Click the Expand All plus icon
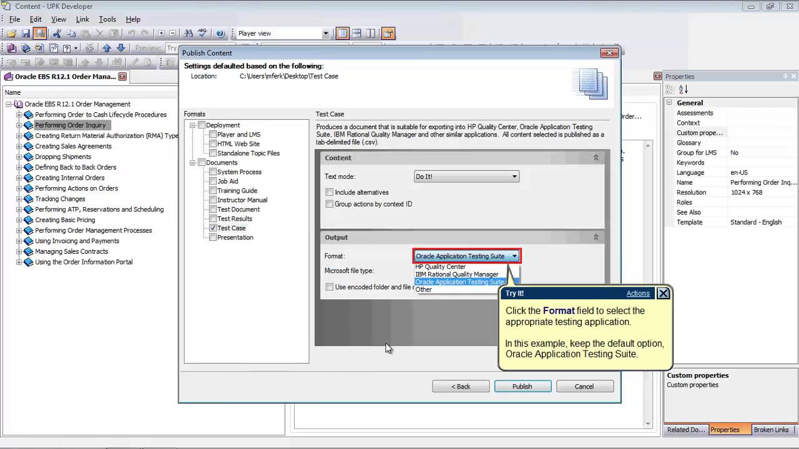The height and width of the screenshot is (449, 799). pyautogui.click(x=161, y=33)
